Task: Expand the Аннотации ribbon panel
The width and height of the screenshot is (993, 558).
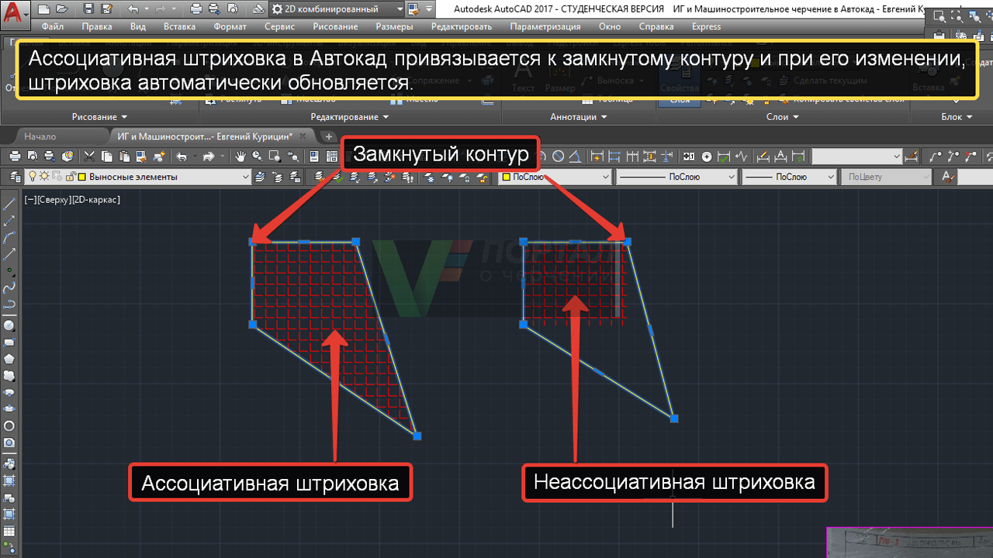Action: click(x=579, y=117)
